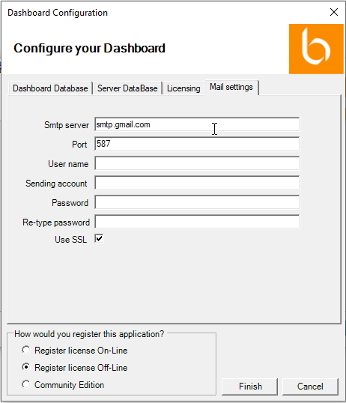Choose the Community Edition radio button

(26, 384)
